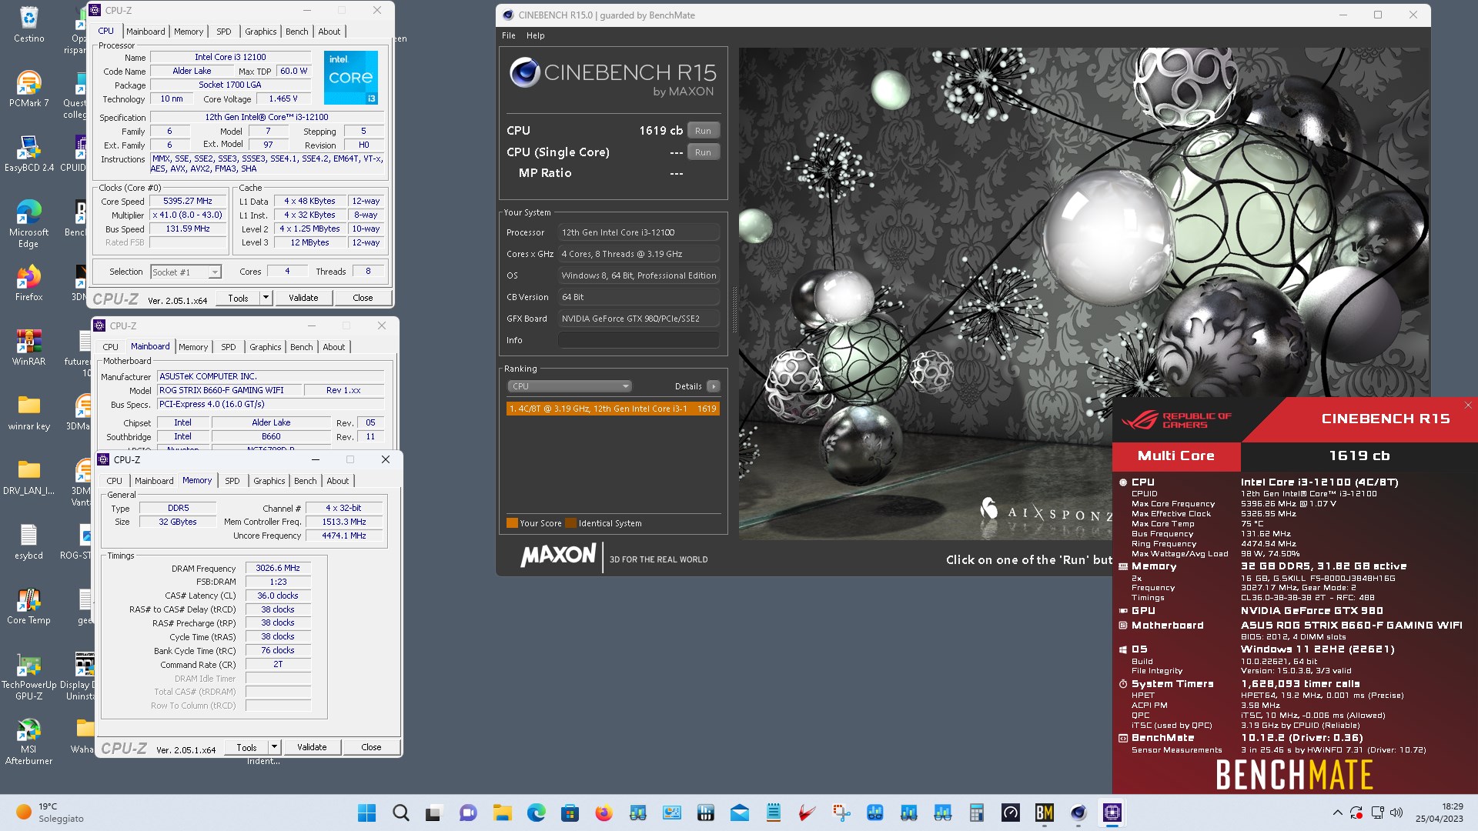Open the DRV_LAN folder on desktop
Viewport: 1478px width, 831px height.
pyautogui.click(x=28, y=476)
